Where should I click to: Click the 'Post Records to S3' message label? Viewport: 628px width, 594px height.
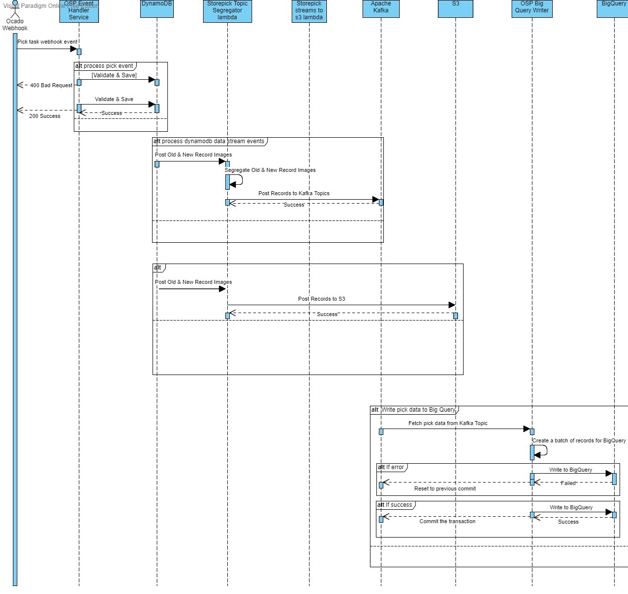(321, 299)
